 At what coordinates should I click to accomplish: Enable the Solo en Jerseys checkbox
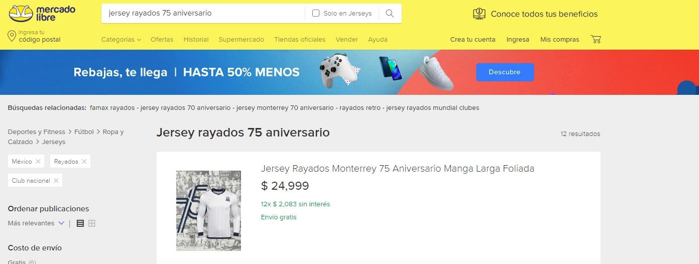316,14
